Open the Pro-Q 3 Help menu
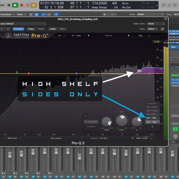The image size is (179, 179). 141,36
